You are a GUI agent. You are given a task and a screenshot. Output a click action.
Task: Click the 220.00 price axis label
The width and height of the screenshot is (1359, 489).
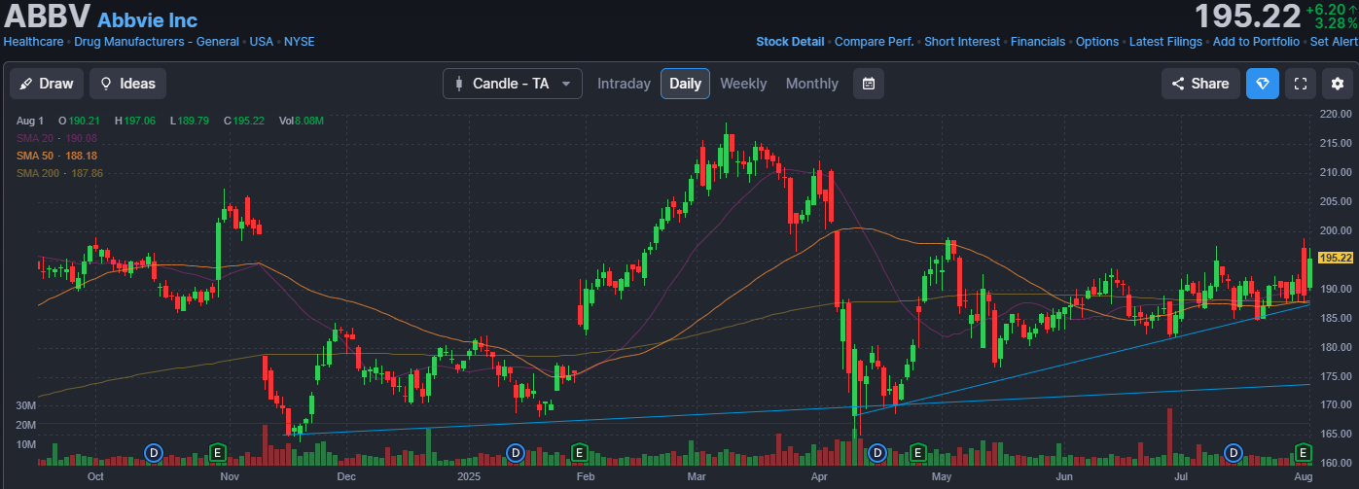click(1337, 115)
